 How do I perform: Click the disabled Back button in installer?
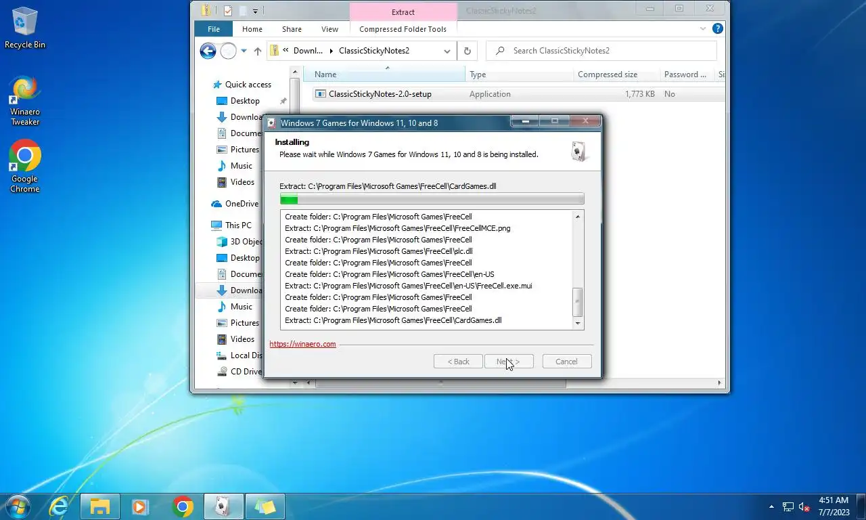tap(458, 362)
